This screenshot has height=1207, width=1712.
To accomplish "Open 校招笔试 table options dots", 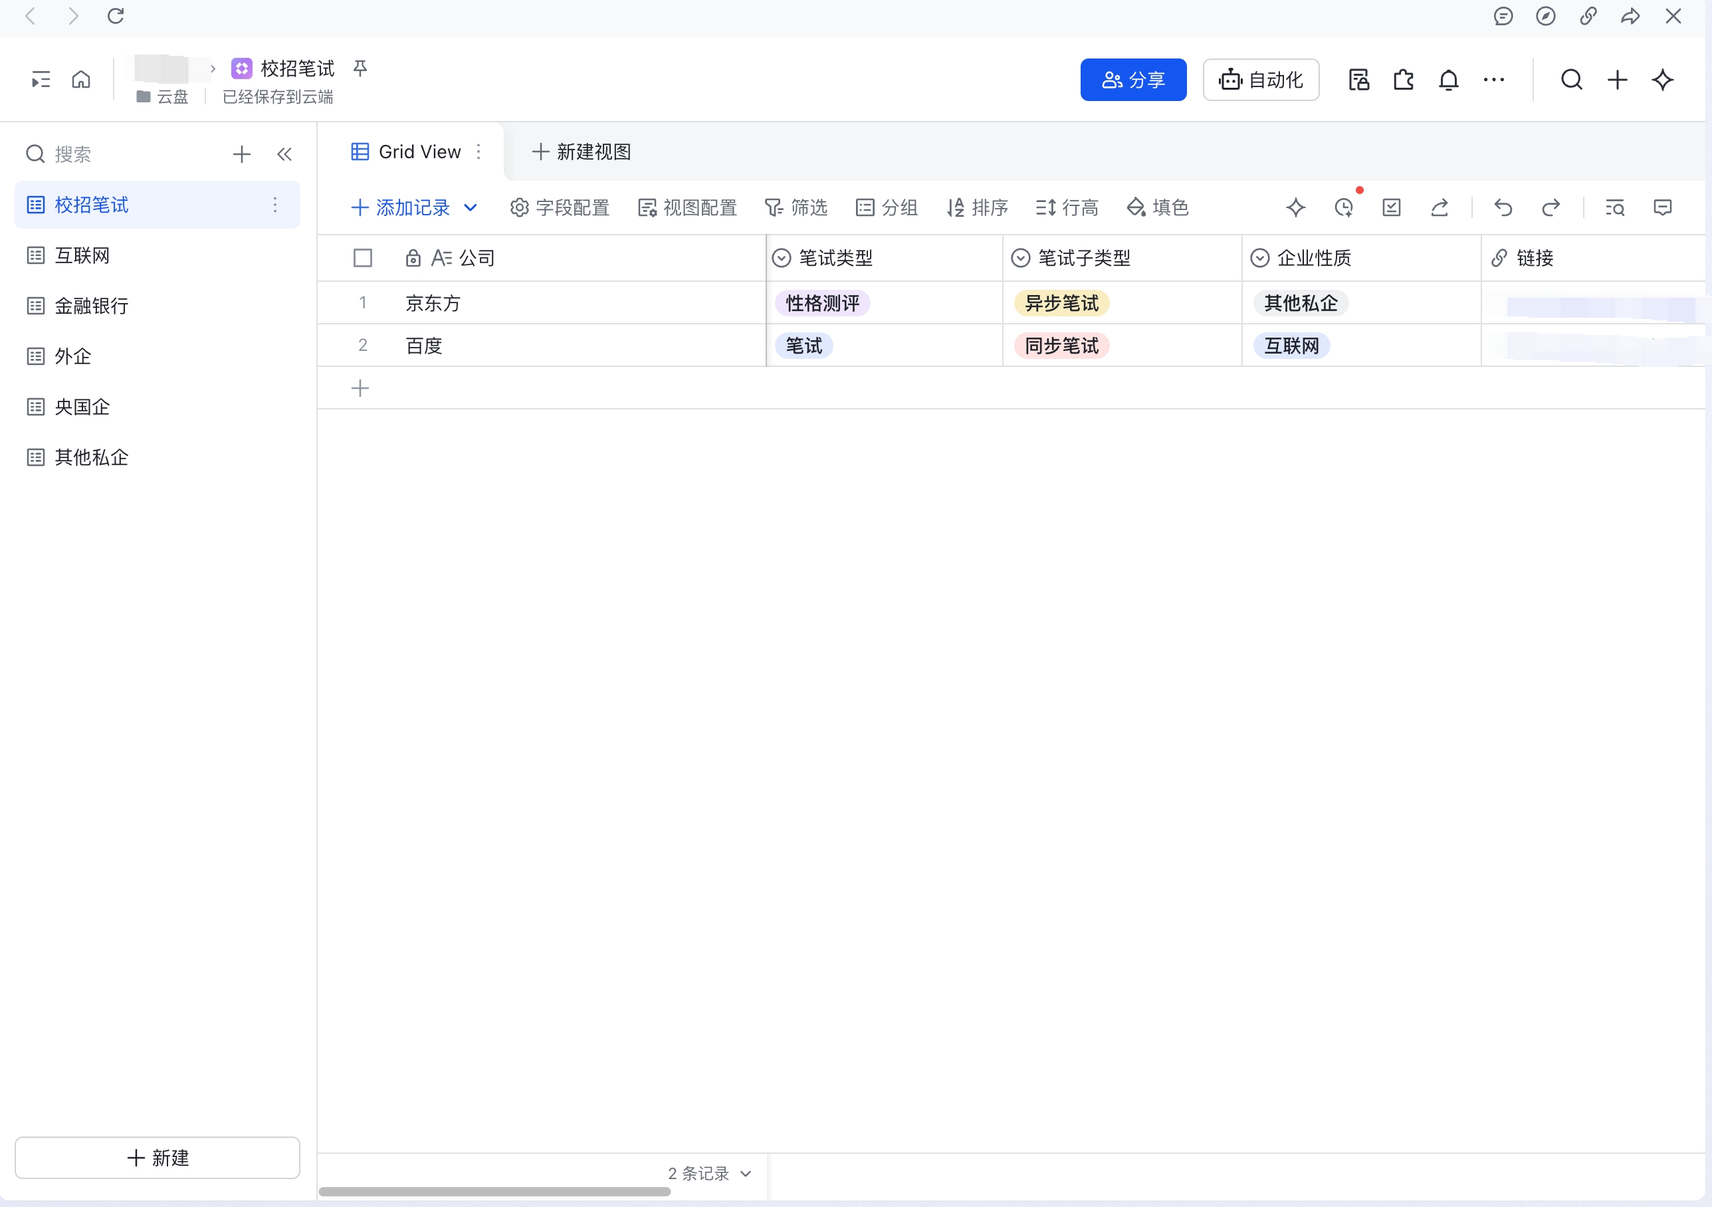I will click(x=275, y=205).
